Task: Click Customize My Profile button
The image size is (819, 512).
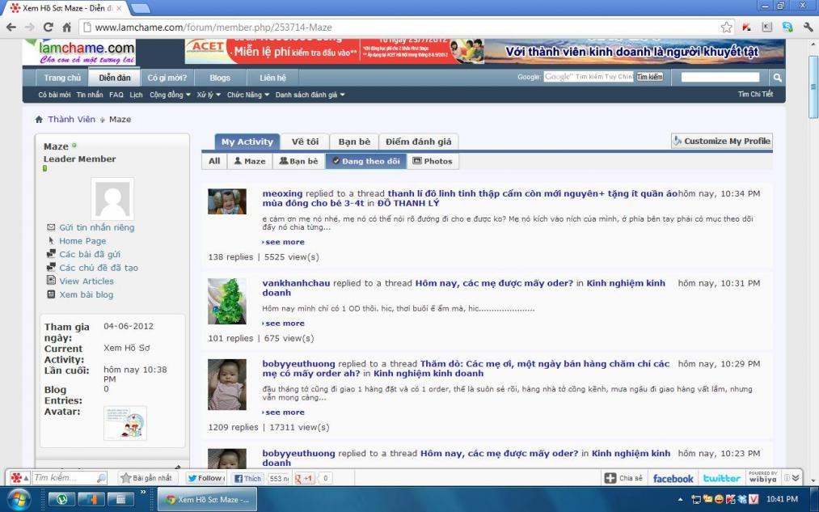Action: coord(721,141)
